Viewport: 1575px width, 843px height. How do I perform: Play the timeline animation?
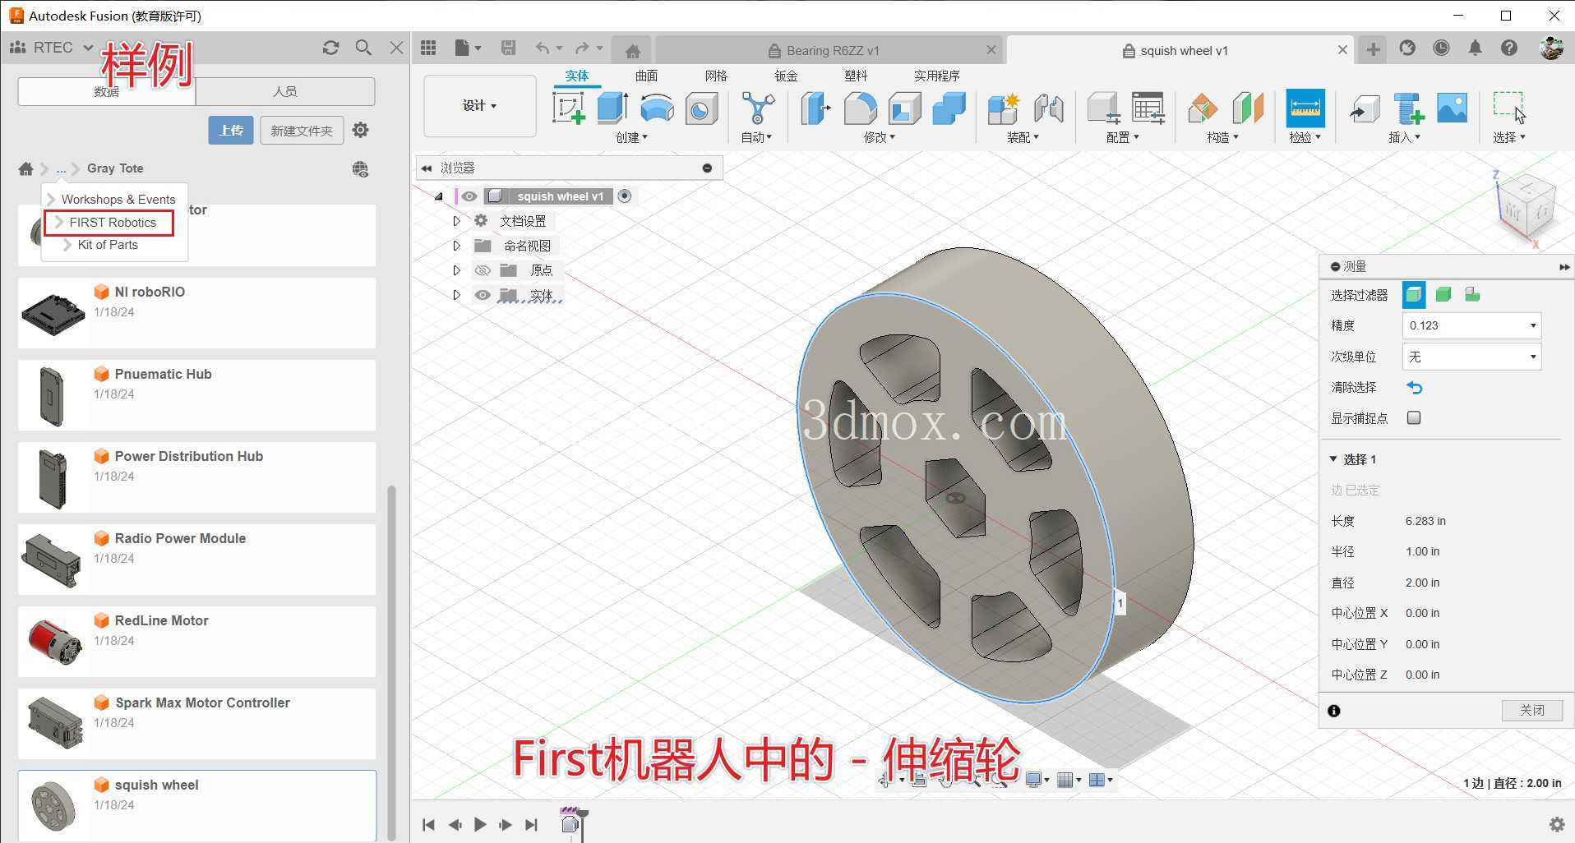coord(480,824)
